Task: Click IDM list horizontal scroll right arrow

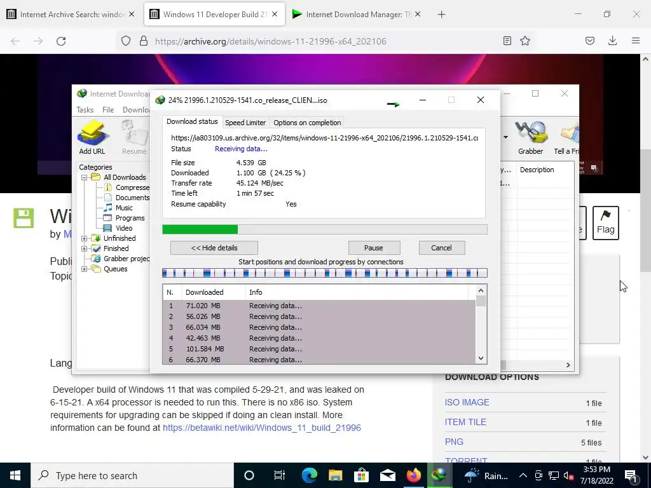Action: click(568, 365)
